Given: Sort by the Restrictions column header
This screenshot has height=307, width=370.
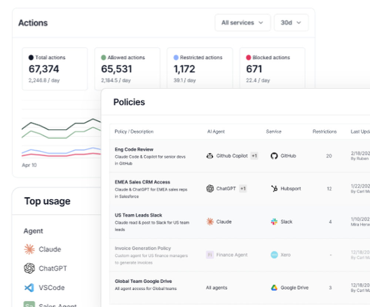Looking at the screenshot, I should click(x=324, y=131).
